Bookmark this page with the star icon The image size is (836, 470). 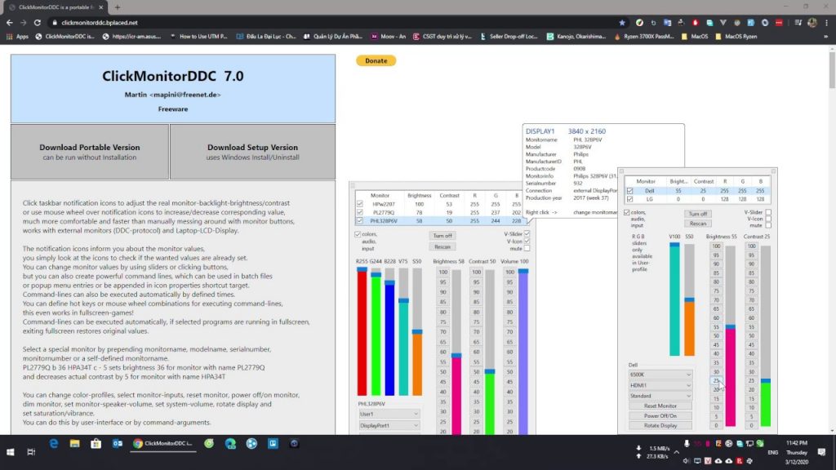coord(621,23)
